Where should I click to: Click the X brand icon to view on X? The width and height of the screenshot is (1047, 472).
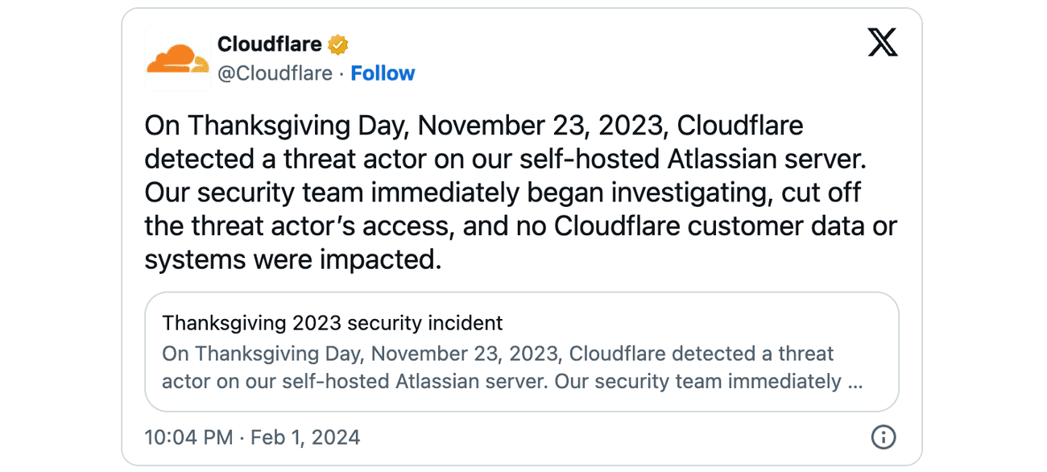[883, 43]
